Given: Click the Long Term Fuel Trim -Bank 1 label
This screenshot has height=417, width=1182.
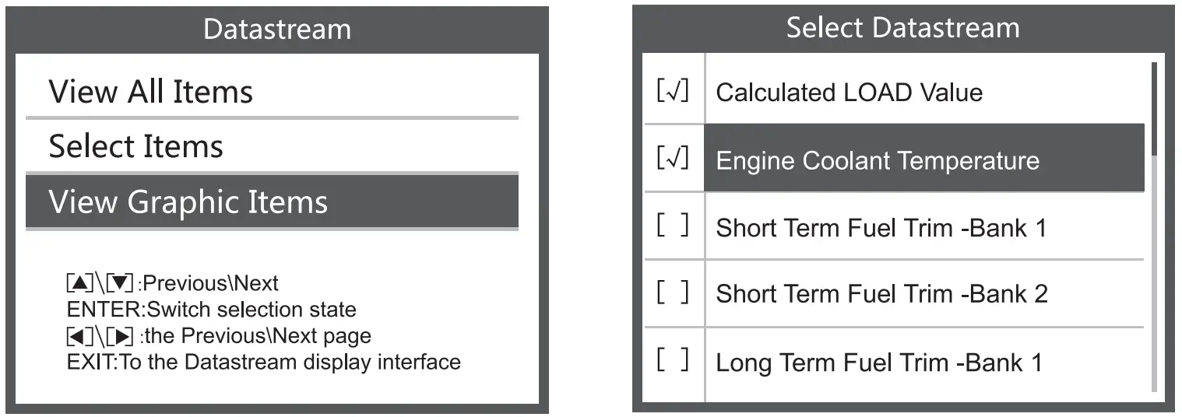Looking at the screenshot, I should click(x=878, y=363).
